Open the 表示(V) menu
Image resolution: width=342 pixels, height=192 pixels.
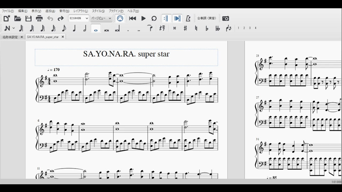(36, 11)
